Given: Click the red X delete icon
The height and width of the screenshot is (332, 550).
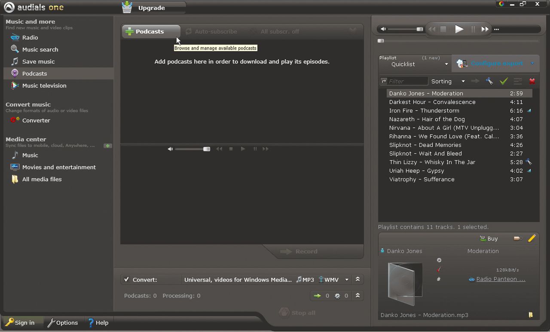Looking at the screenshot, I should tap(532, 81).
